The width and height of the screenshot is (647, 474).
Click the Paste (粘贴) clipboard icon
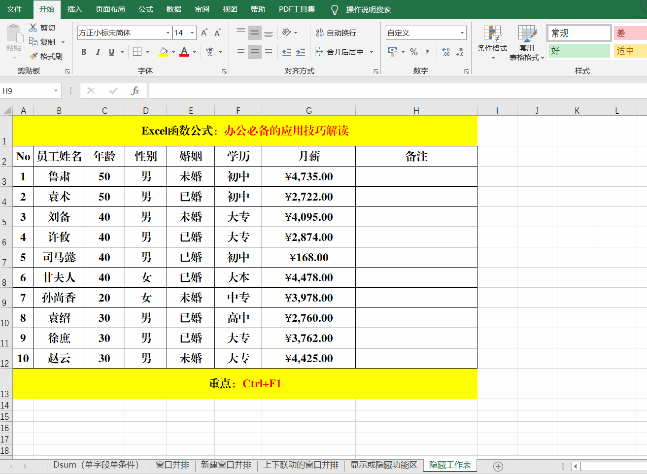click(14, 33)
